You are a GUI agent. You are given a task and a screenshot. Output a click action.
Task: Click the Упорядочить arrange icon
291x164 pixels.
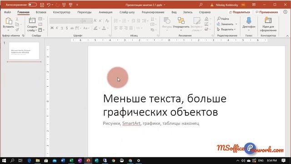pos(181,20)
